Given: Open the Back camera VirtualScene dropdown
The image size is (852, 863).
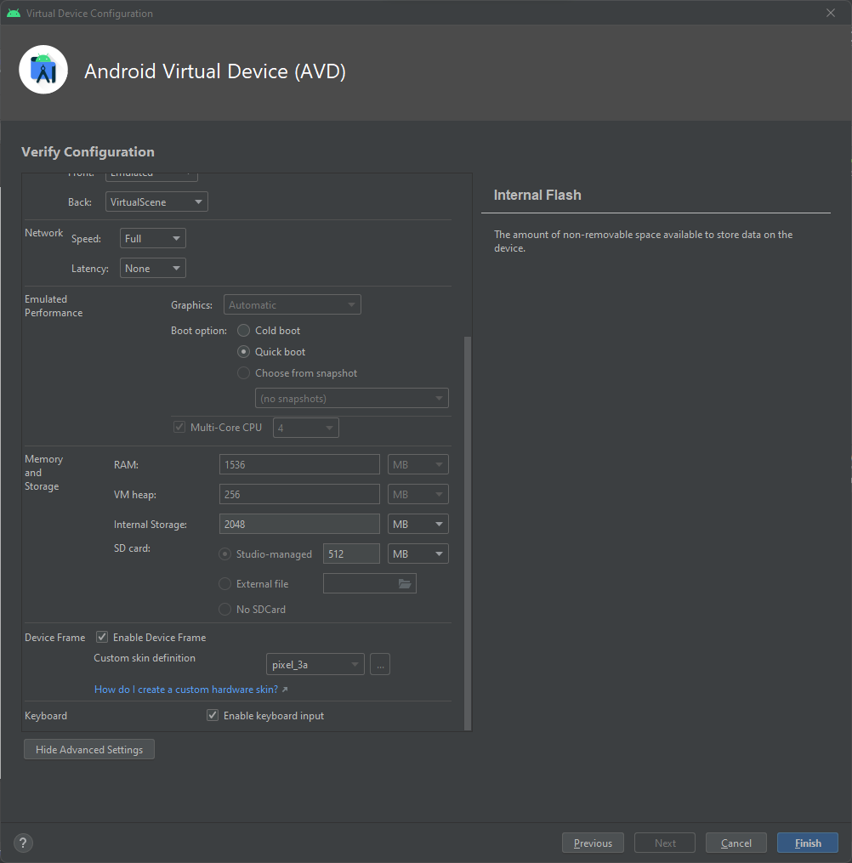Looking at the screenshot, I should coord(156,202).
